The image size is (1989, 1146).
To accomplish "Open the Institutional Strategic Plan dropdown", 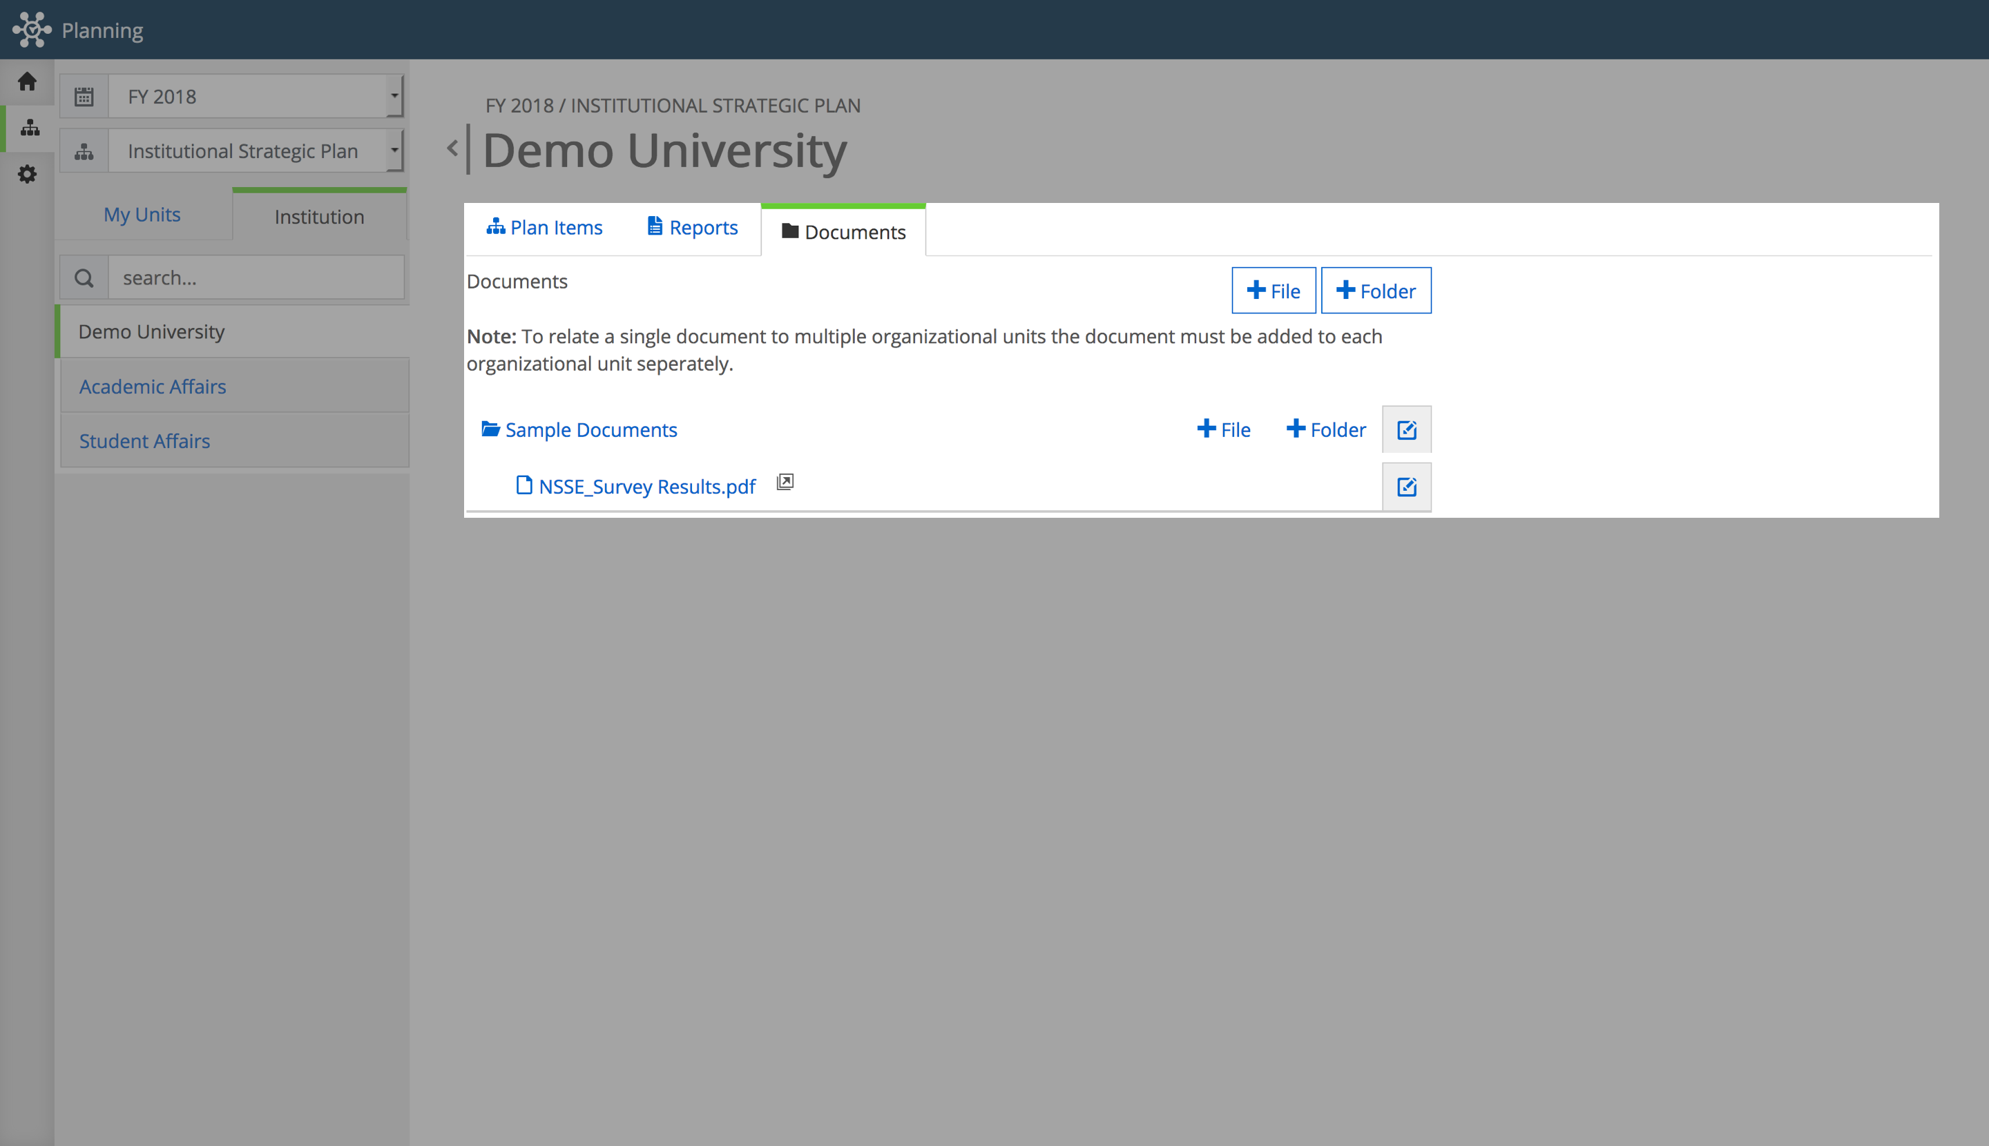I will click(256, 151).
